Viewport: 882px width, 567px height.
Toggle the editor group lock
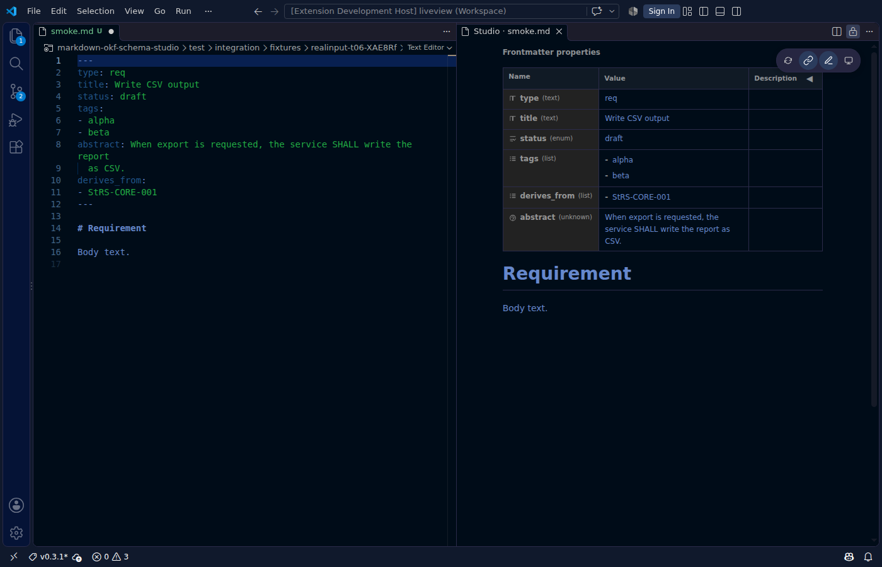tap(853, 31)
